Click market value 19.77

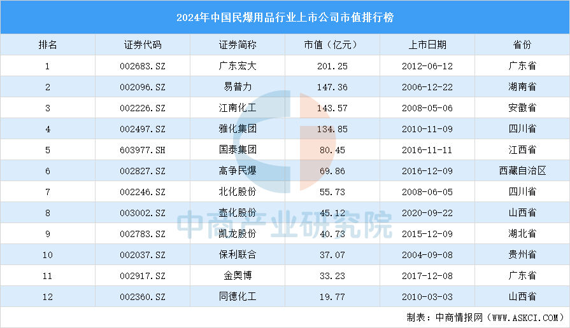pyautogui.click(x=332, y=297)
